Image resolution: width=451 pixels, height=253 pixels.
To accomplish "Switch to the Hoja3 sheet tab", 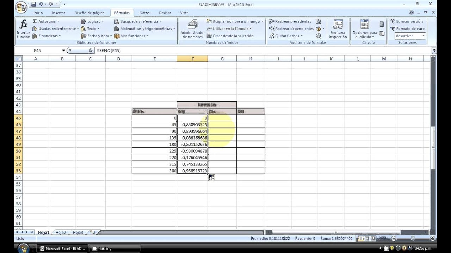I will 78,232.
